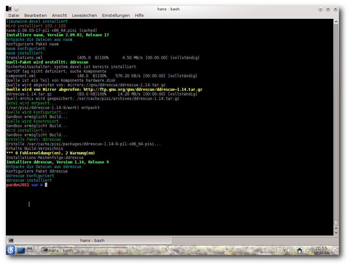Open the KDE Kickoff application launcher
Viewport: 350px width, 266px height.
pyautogui.click(x=10, y=250)
